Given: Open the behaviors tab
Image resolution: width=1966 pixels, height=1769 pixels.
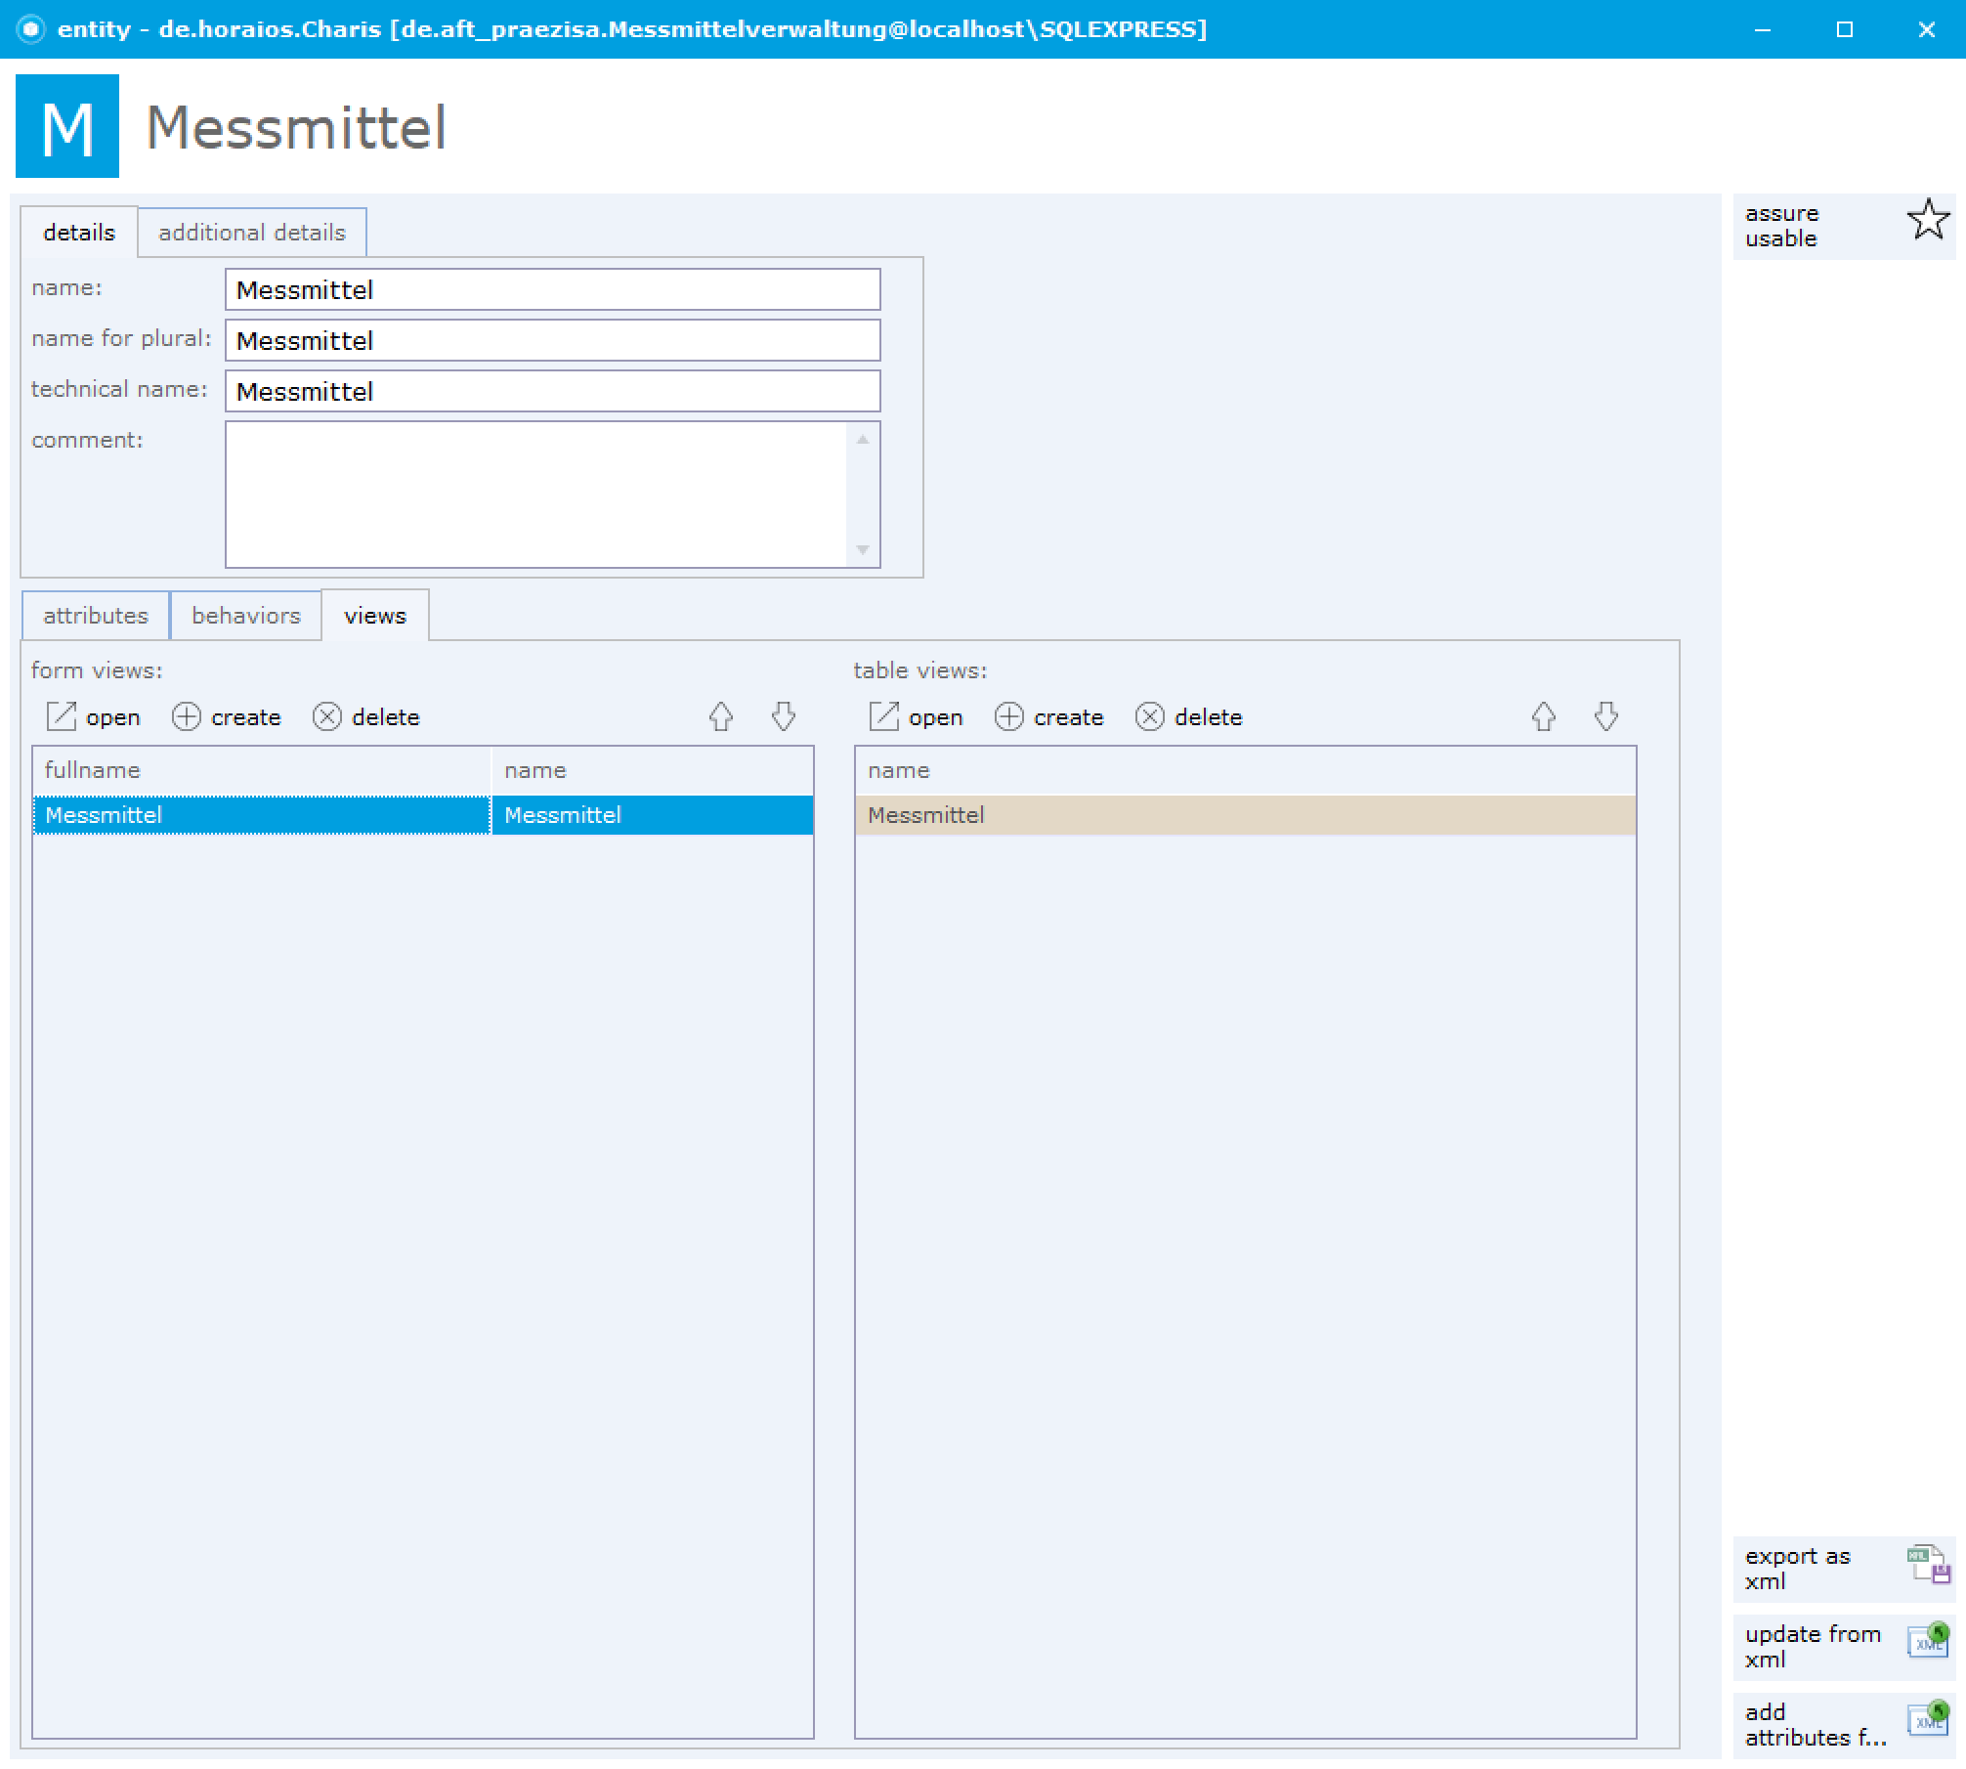Looking at the screenshot, I should [246, 616].
